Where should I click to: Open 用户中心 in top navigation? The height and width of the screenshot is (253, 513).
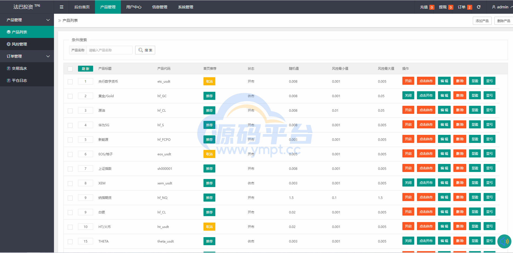134,7
